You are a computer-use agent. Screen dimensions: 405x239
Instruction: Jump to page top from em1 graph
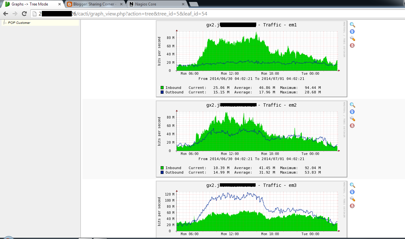point(352,45)
